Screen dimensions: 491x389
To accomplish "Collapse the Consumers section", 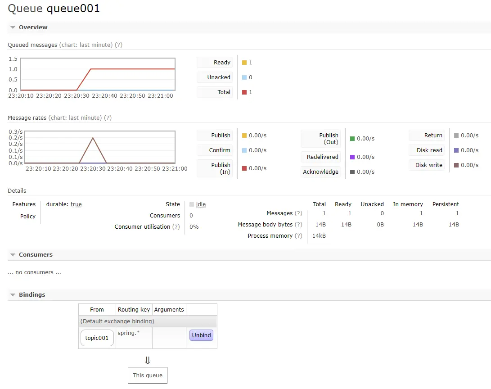I will tap(36, 255).
